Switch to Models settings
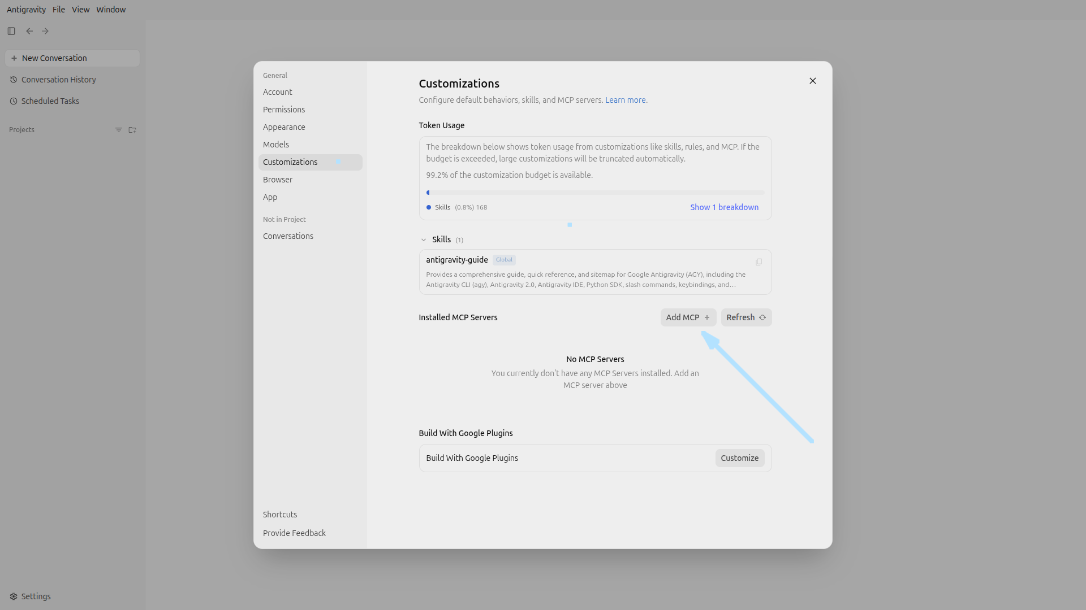The width and height of the screenshot is (1086, 610). 310,145
